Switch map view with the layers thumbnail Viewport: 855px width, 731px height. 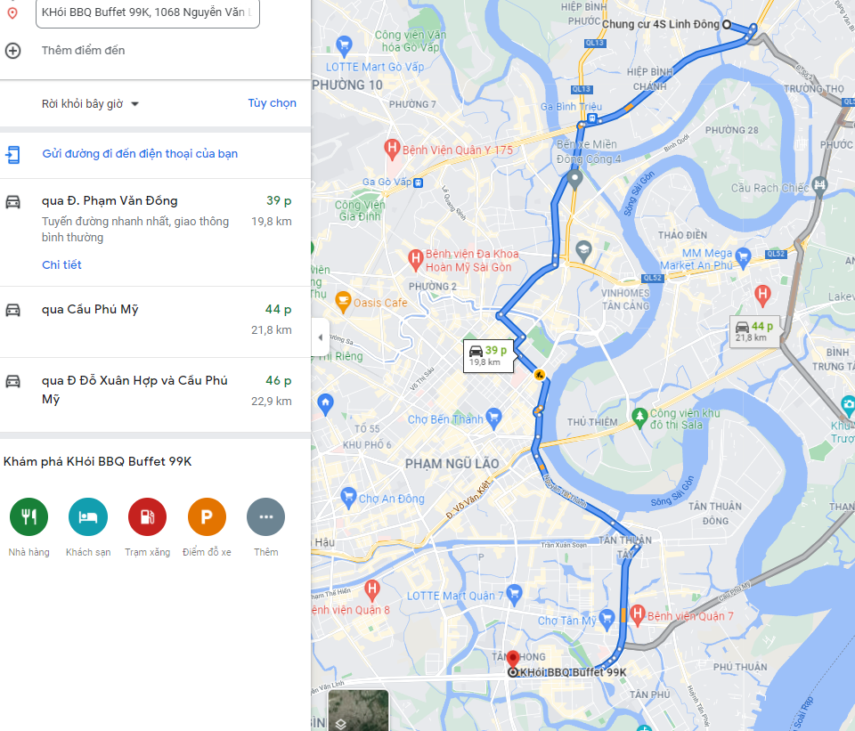358,710
